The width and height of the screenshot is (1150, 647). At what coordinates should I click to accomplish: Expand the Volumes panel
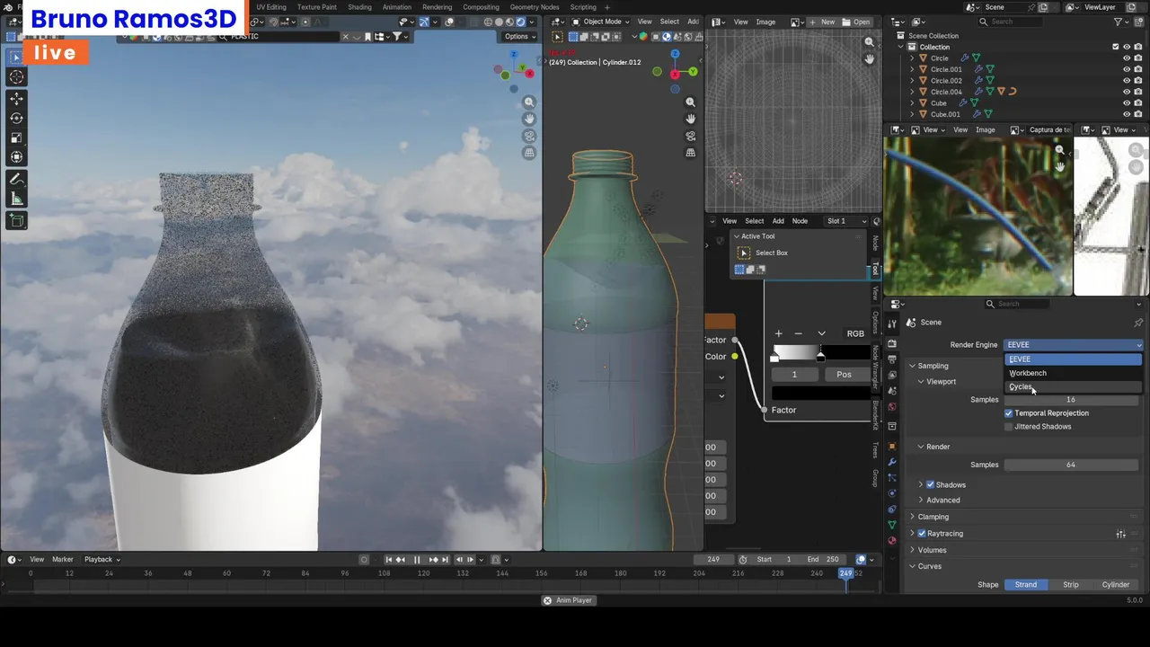[x=913, y=550]
